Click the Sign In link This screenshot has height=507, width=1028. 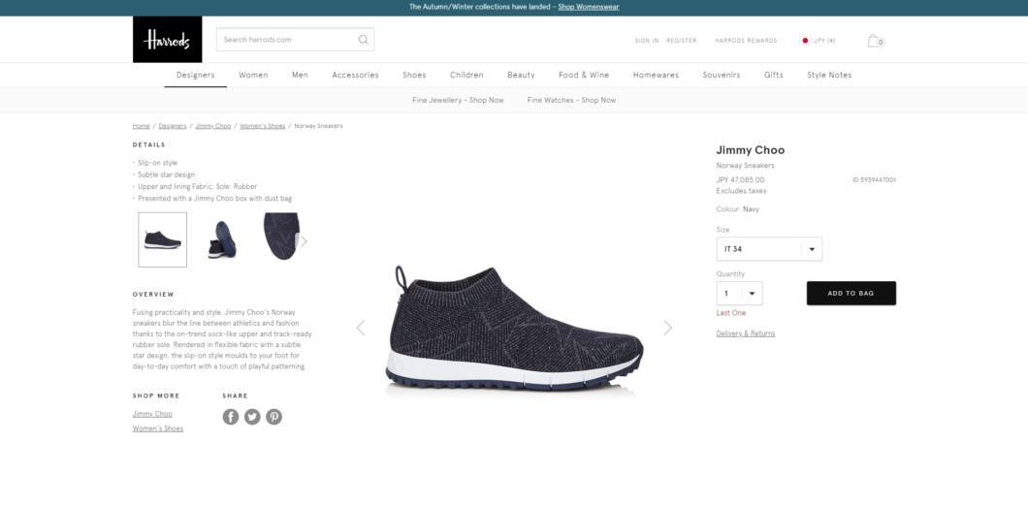647,41
